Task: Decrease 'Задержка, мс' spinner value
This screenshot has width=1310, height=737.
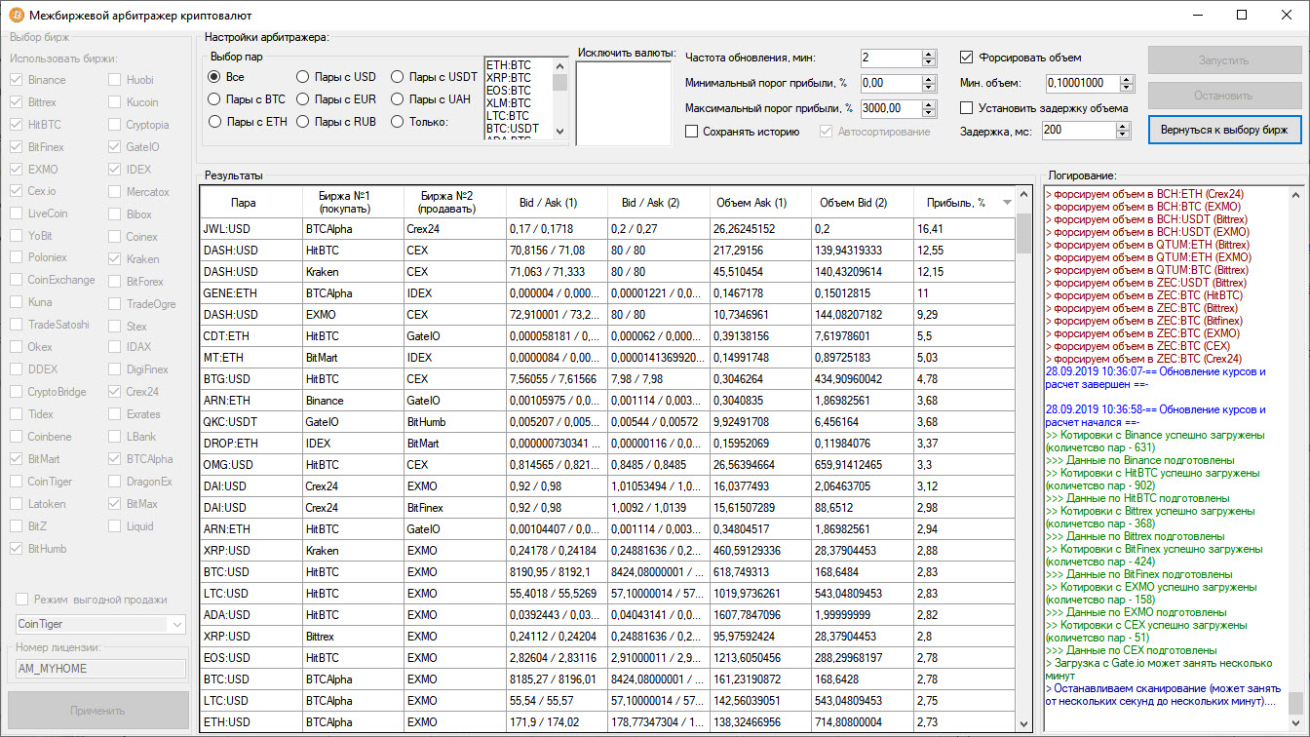Action: (1122, 135)
